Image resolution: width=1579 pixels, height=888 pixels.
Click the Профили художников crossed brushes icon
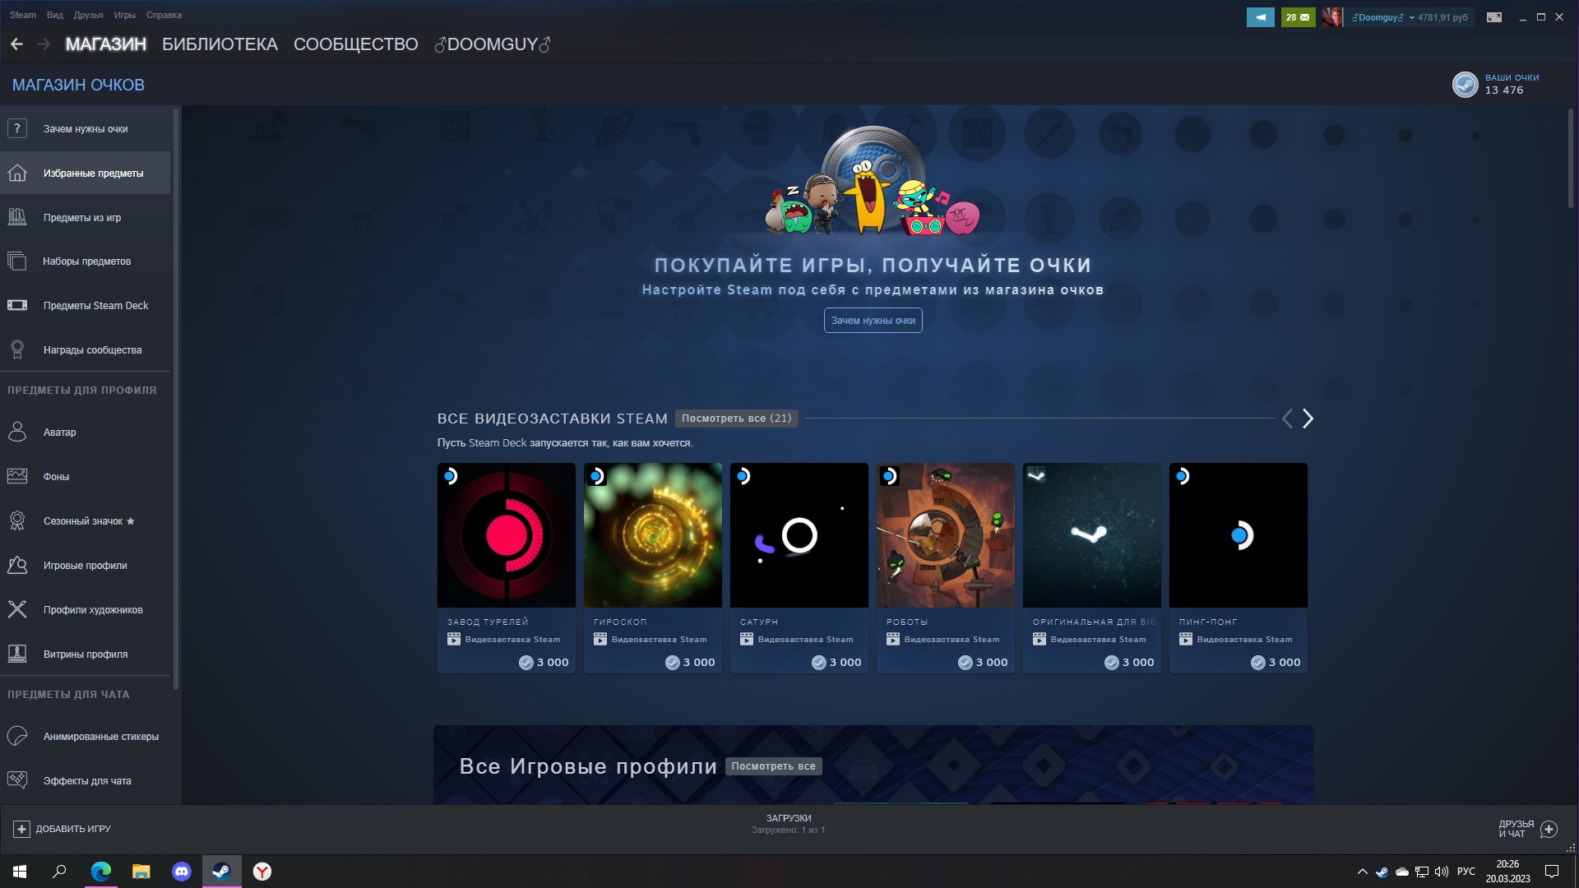point(17,609)
